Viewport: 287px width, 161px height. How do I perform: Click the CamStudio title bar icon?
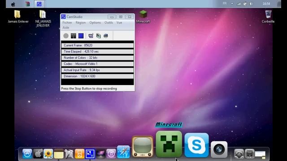(63, 17)
